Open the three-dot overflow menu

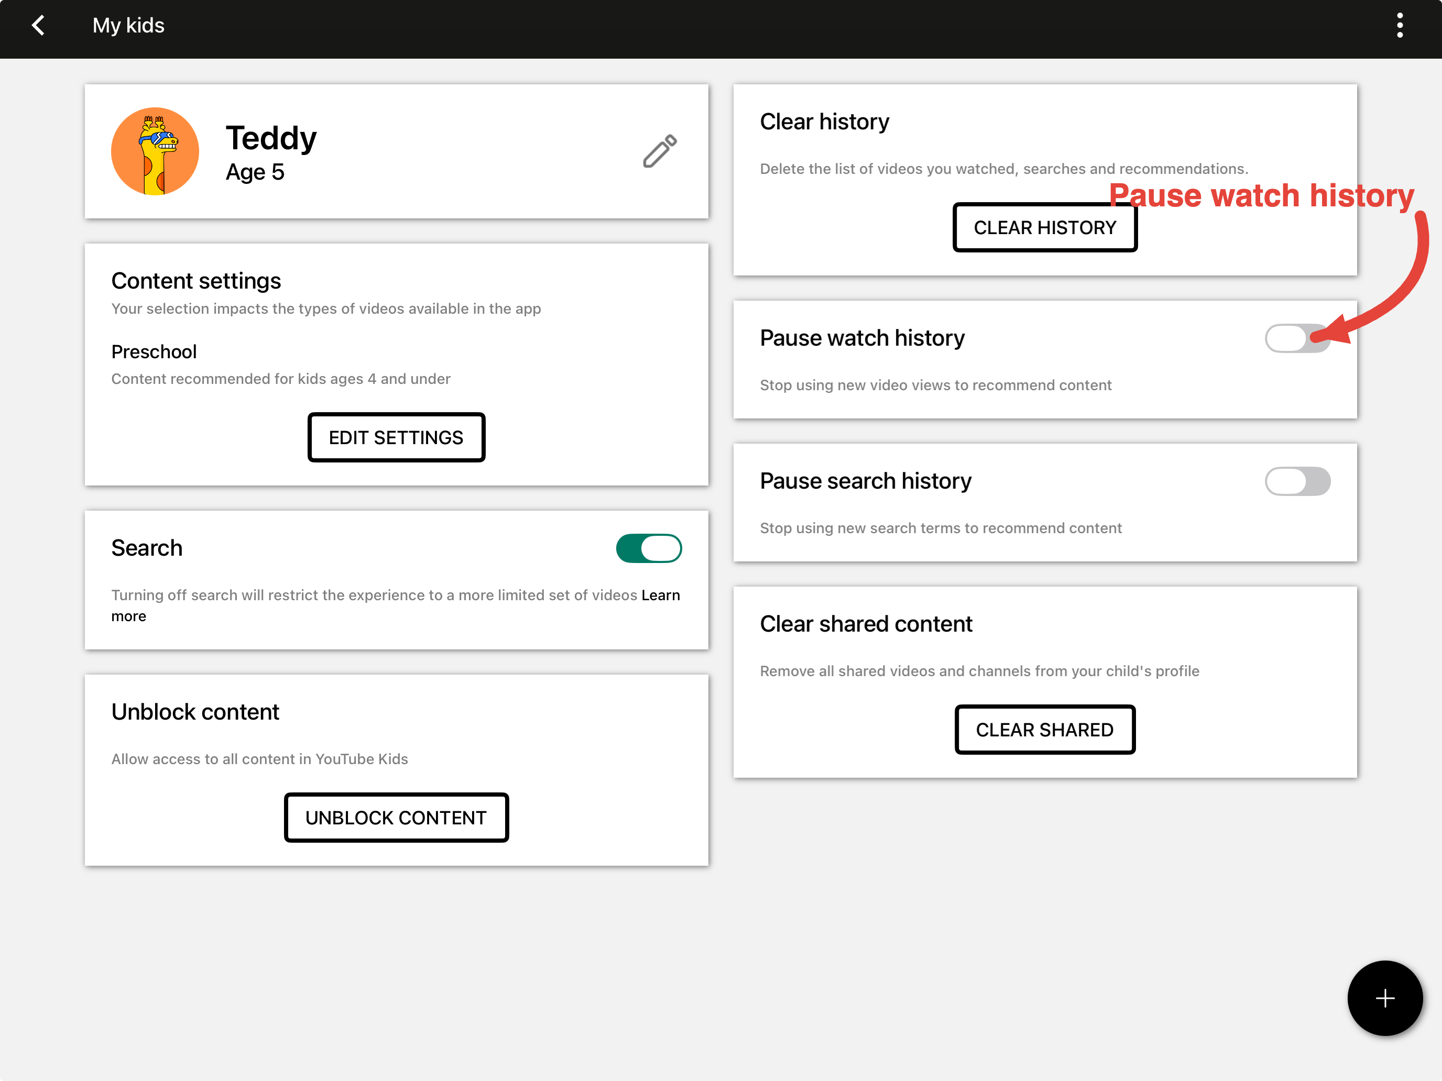point(1400,26)
